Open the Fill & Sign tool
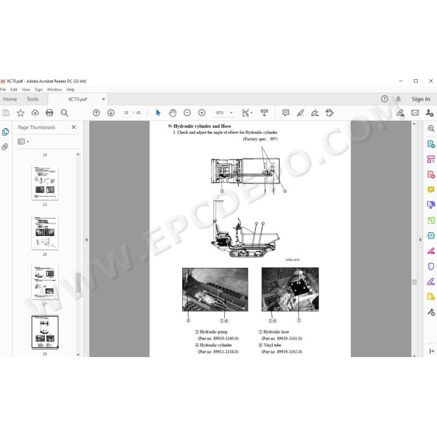The width and height of the screenshot is (437, 437). (x=431, y=282)
